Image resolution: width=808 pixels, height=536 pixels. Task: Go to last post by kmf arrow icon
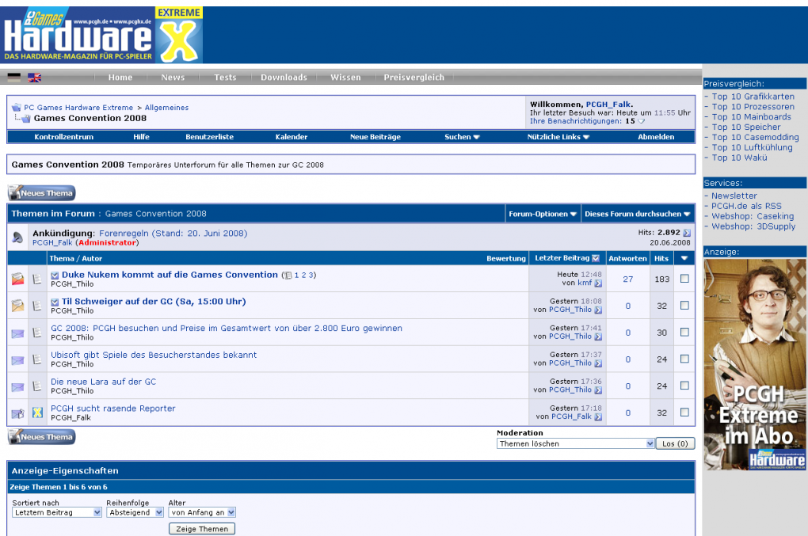(x=598, y=283)
